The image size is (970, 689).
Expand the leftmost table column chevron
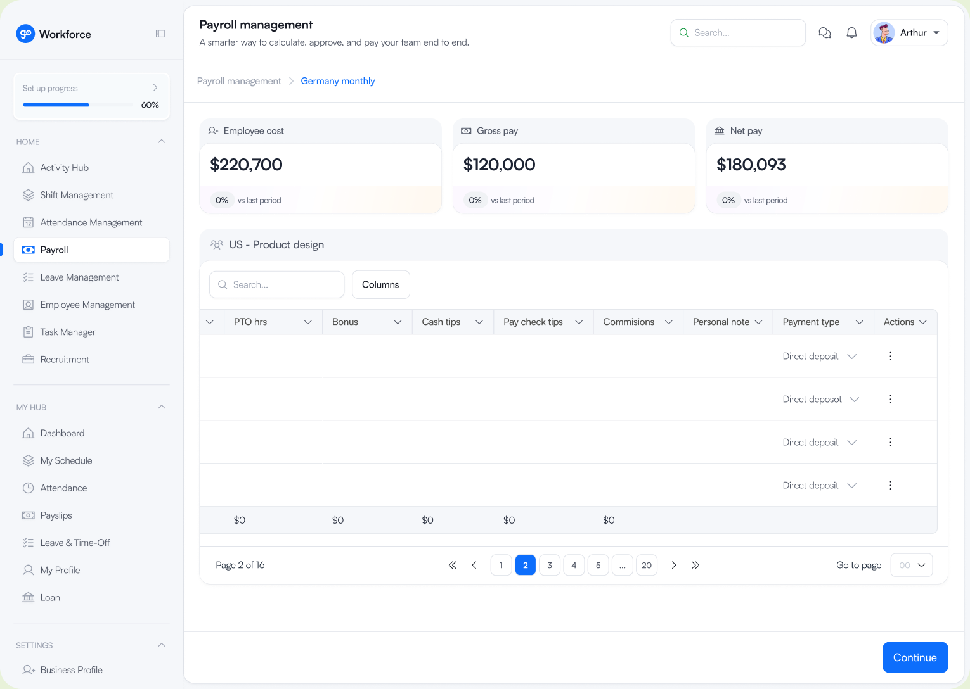(x=210, y=322)
